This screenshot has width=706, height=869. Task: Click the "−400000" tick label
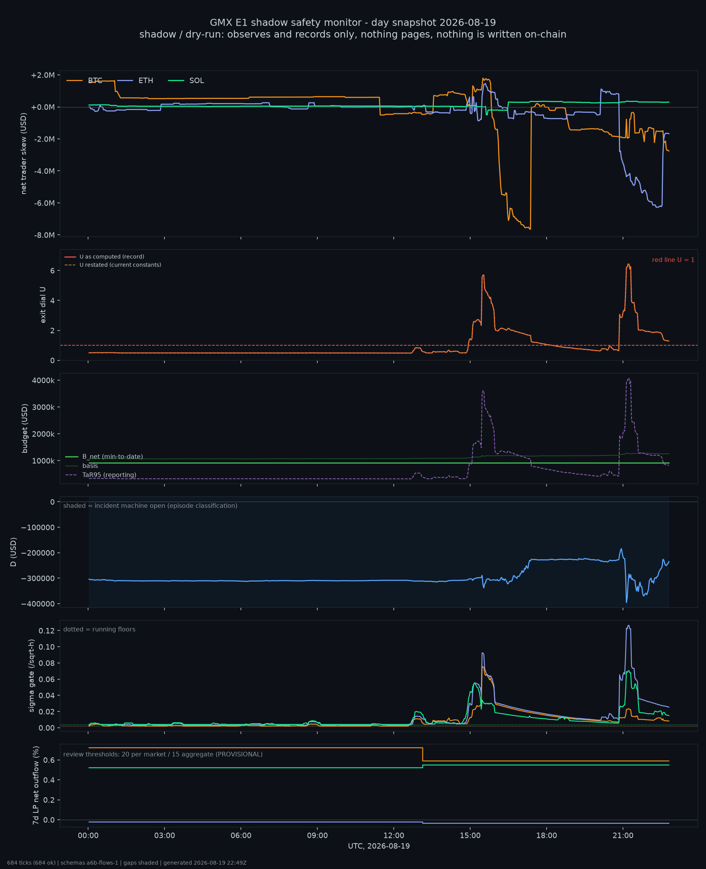[x=38, y=604]
